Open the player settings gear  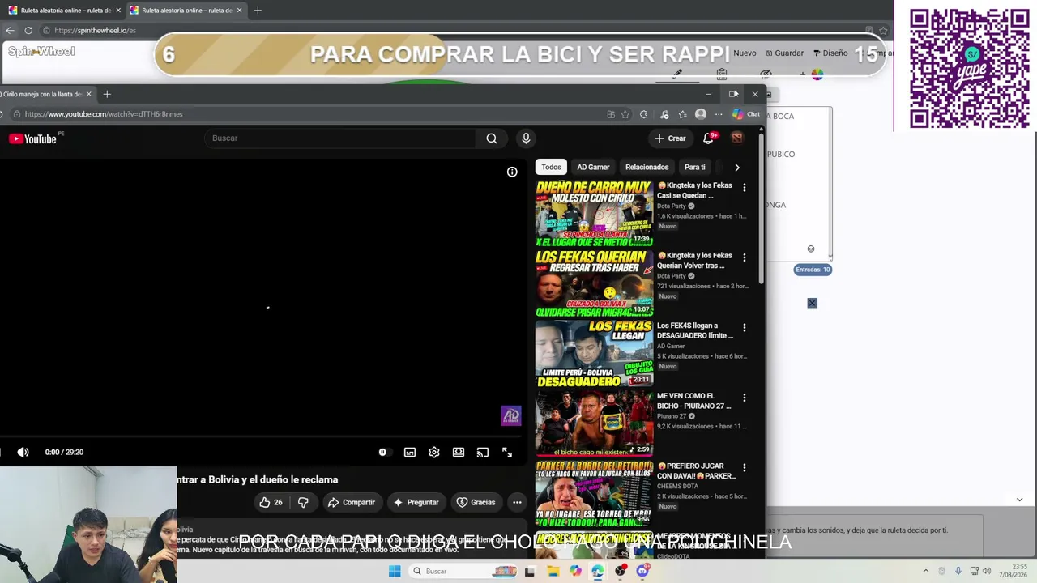click(434, 452)
